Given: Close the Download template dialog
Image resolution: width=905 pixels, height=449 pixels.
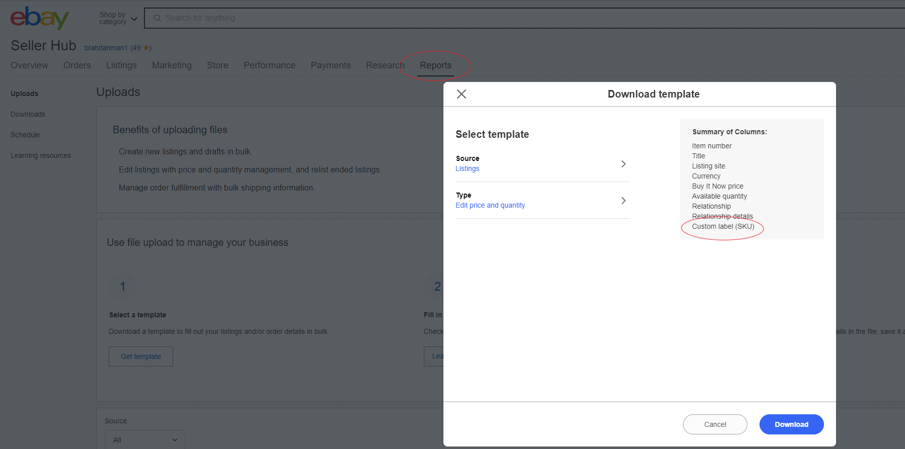Looking at the screenshot, I should coord(461,94).
